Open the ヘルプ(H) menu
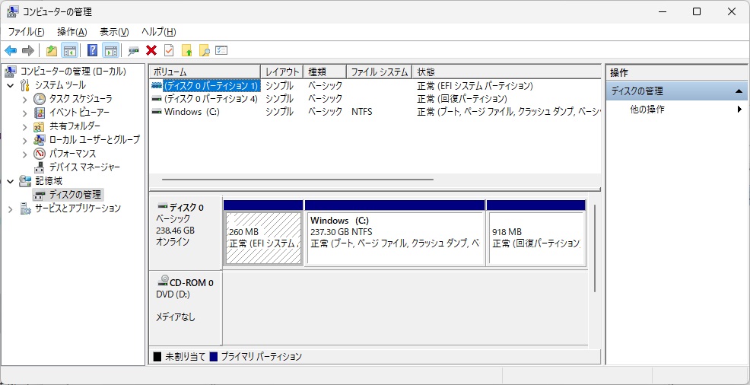 (159, 32)
